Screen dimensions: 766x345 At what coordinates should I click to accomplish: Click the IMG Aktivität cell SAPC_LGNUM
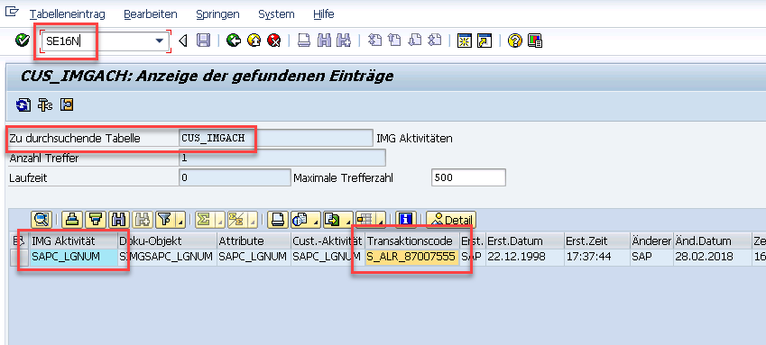pos(73,257)
